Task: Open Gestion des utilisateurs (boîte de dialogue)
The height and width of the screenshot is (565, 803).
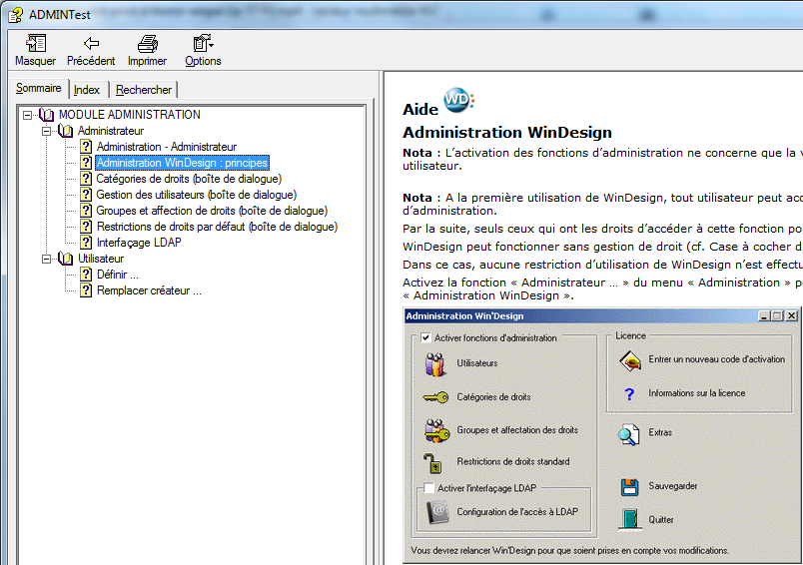Action: click(197, 195)
